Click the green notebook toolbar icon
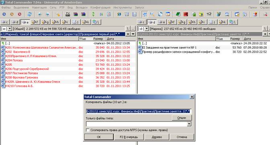 178,14
